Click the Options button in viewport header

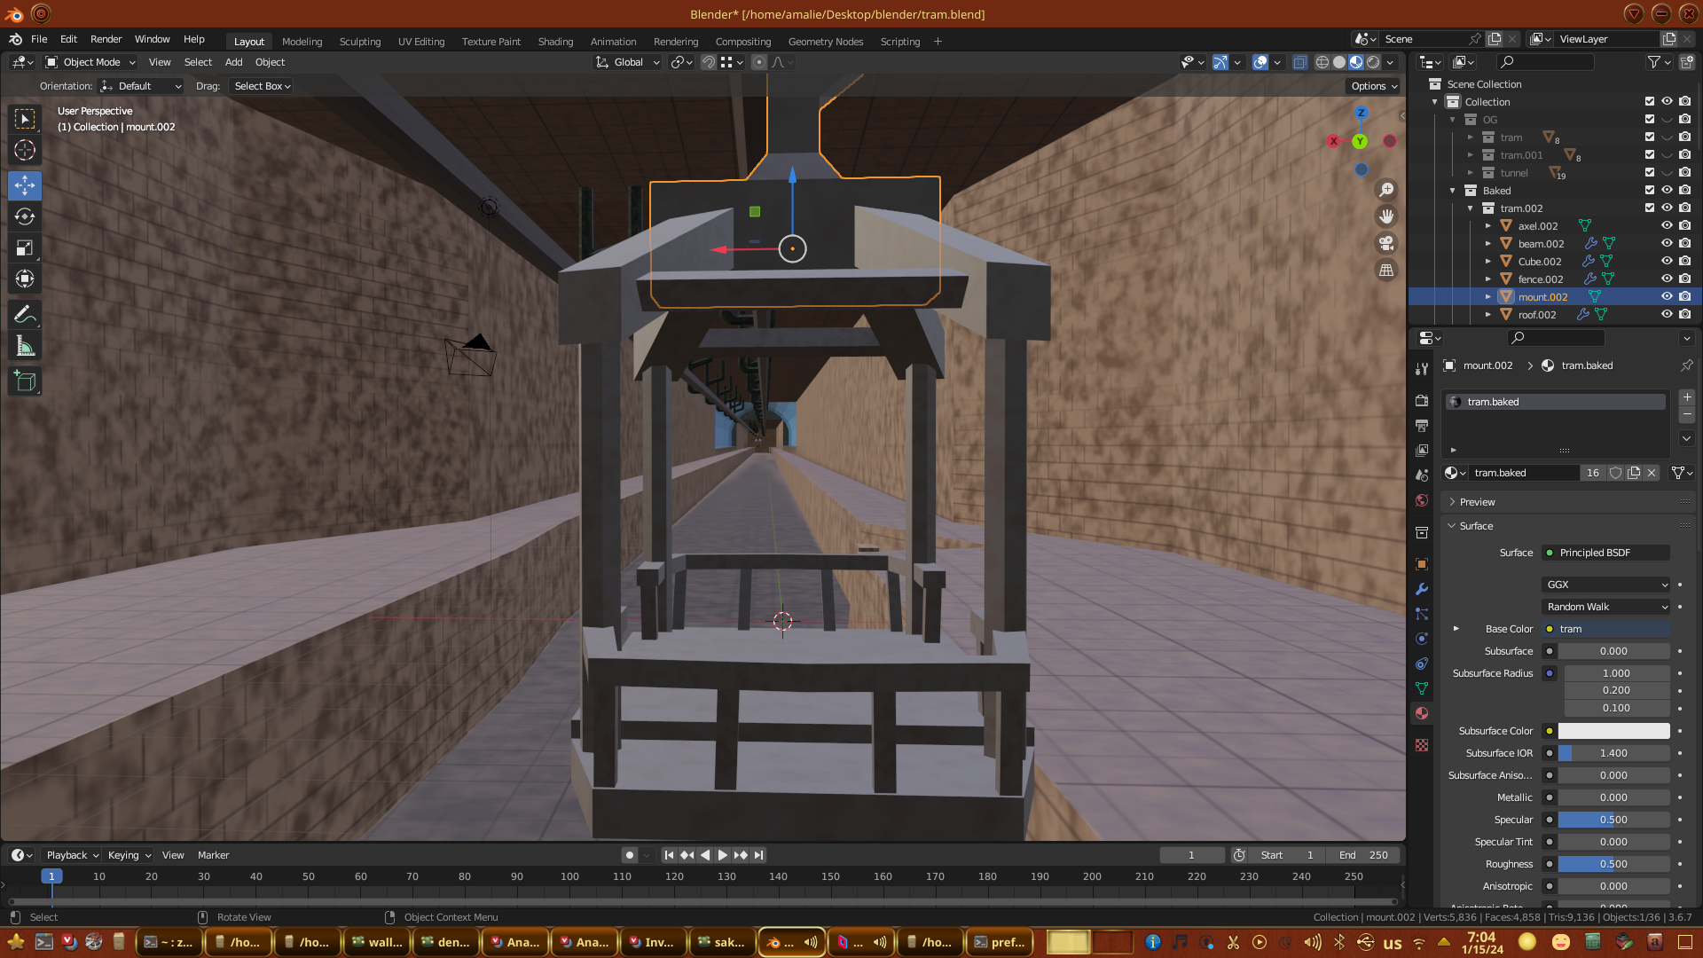pos(1374,86)
